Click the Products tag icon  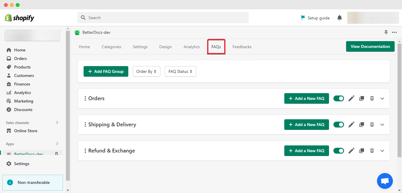[9, 67]
